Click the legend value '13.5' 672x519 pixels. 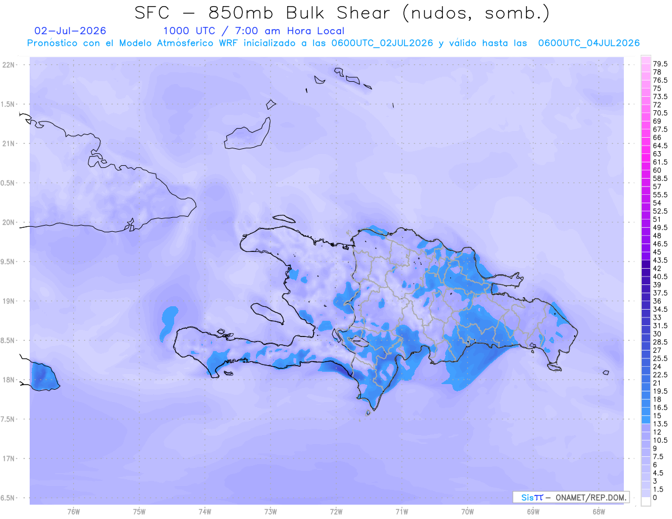coord(660,424)
